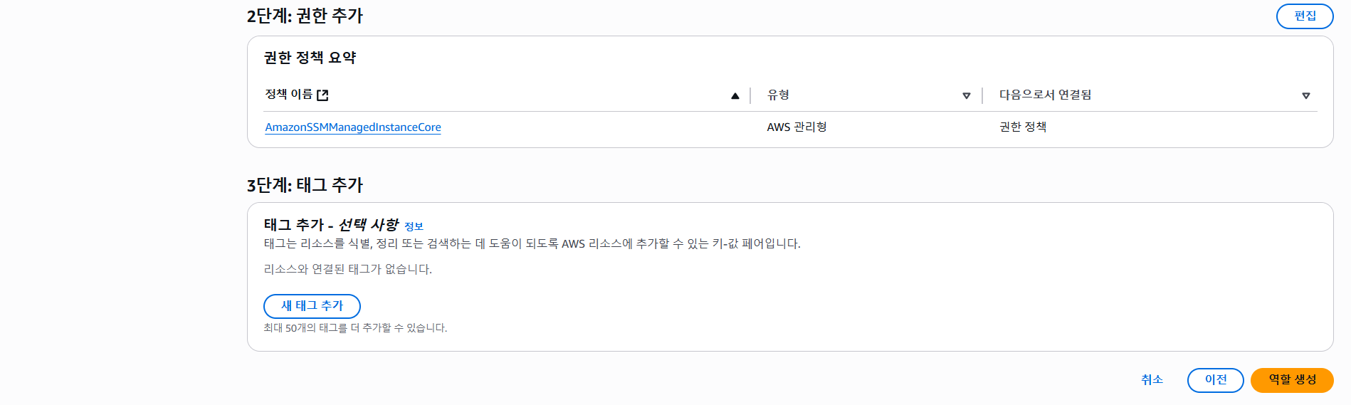Click the 권한 정책 attachment cell
The image size is (1351, 405).
1023,127
